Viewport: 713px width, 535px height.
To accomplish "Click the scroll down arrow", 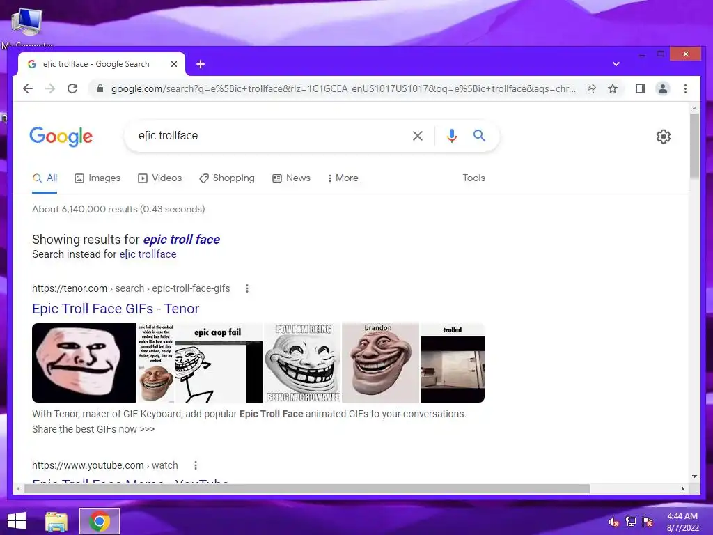I will 694,476.
